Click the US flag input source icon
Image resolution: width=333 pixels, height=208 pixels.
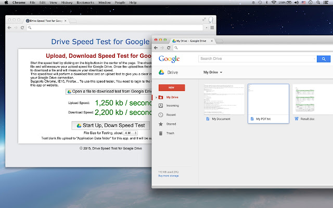(303, 3)
